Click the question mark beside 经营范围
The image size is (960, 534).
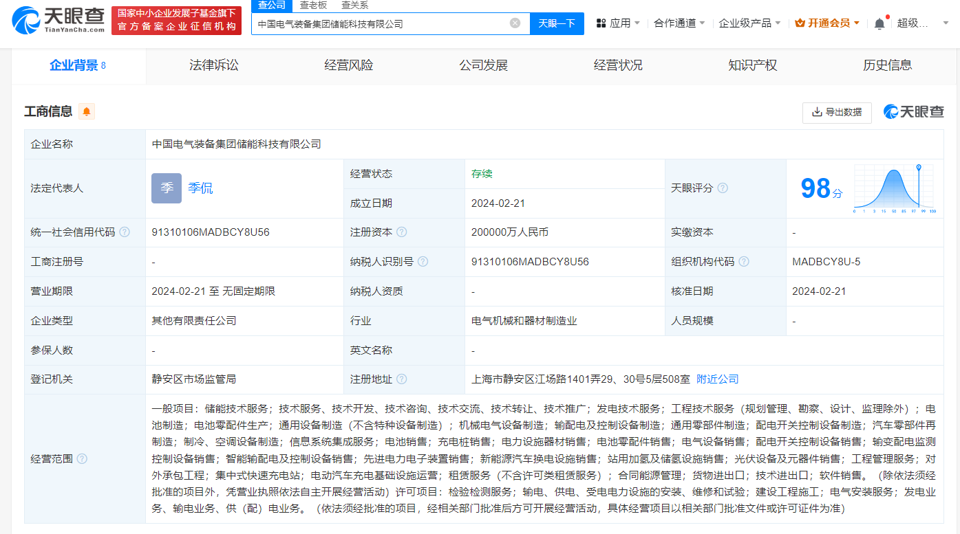click(x=82, y=458)
